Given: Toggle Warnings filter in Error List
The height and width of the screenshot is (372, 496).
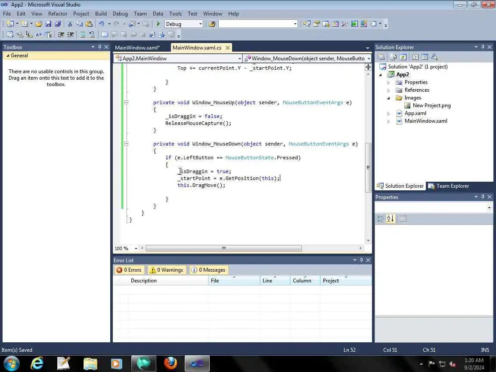Looking at the screenshot, I should tap(166, 270).
